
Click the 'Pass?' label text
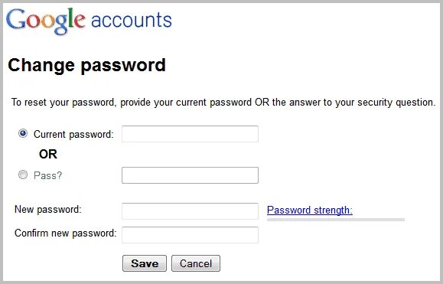(x=47, y=175)
